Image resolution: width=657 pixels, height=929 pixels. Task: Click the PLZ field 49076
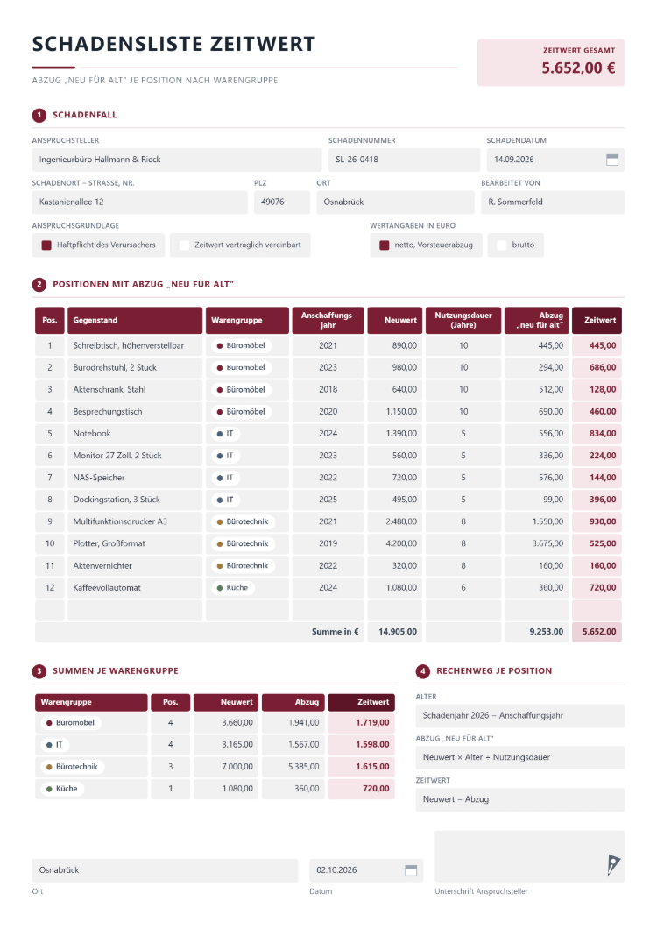coord(281,202)
